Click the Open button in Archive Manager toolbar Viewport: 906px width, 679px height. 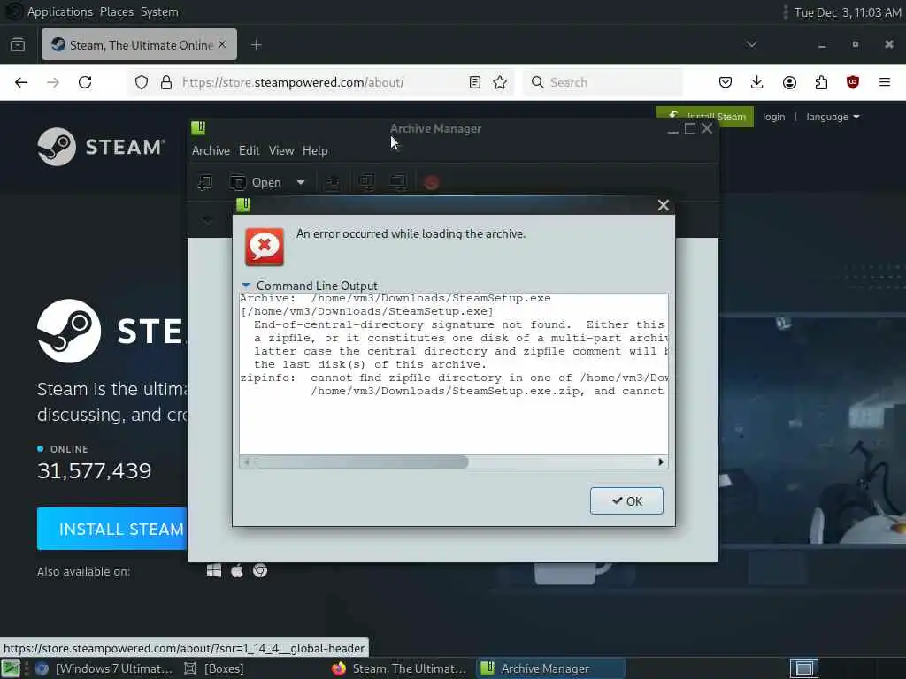coord(256,182)
